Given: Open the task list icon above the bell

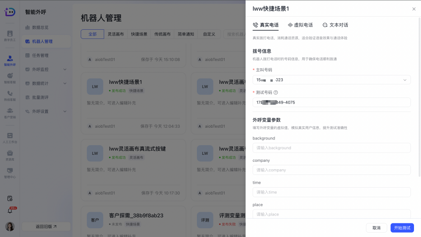Looking at the screenshot, I should [10, 199].
